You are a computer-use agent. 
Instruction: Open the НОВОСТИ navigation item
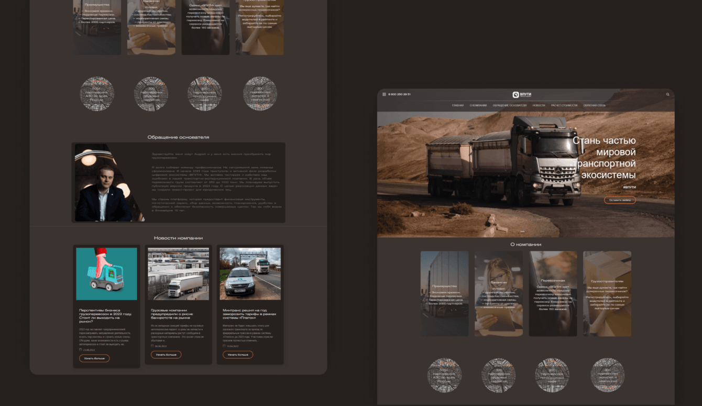(539, 105)
